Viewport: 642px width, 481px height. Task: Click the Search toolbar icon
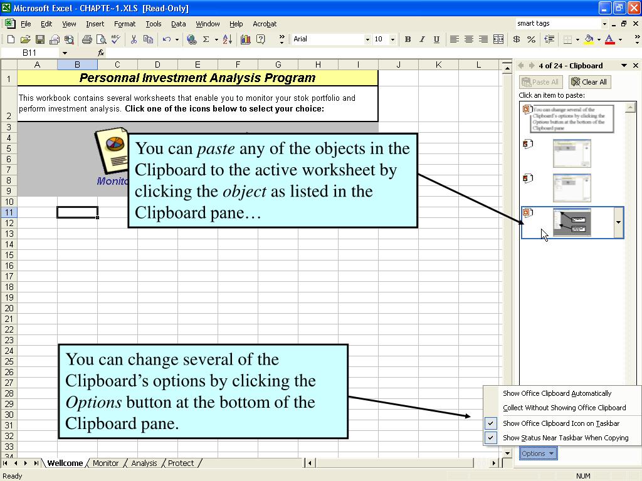coord(69,39)
